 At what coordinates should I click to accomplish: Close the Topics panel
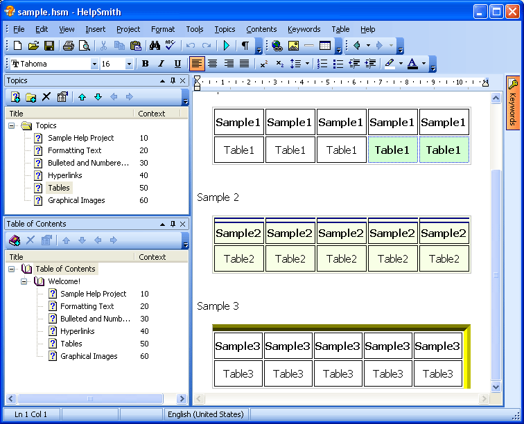[x=183, y=80]
